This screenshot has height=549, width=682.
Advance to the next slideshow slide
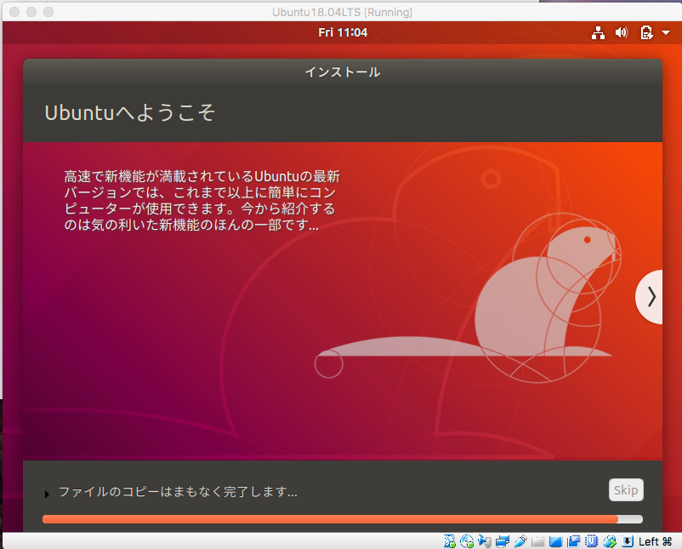[650, 297]
